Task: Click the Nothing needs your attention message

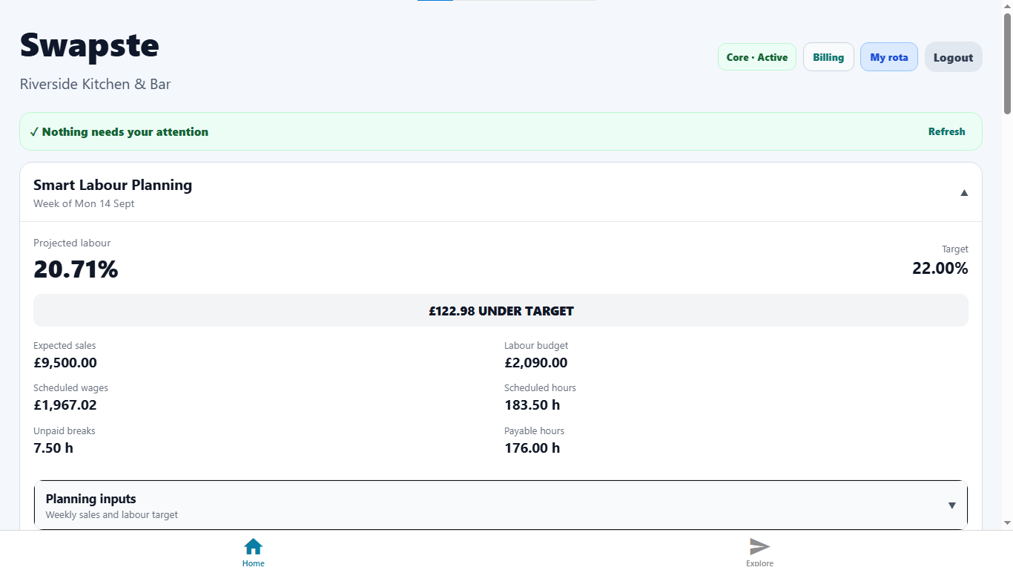Action: pyautogui.click(x=119, y=131)
